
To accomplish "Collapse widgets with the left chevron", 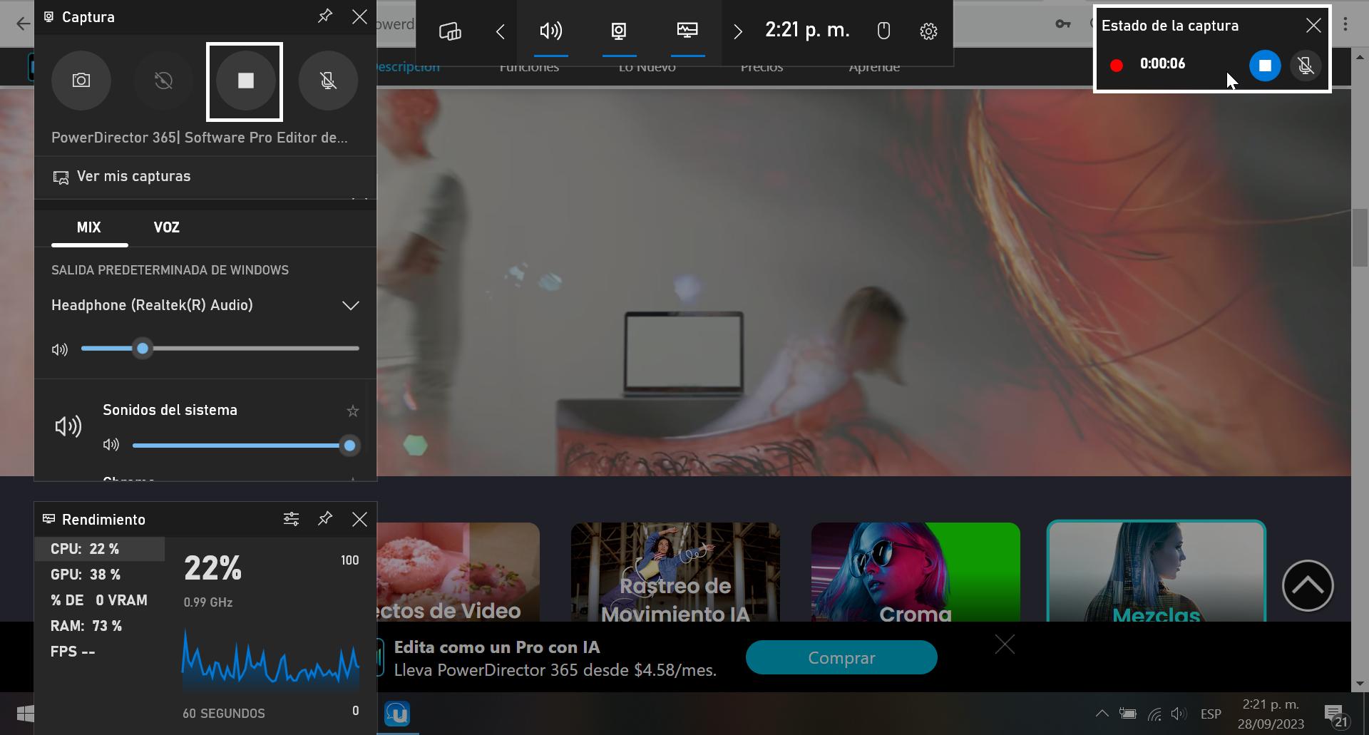I will (500, 32).
